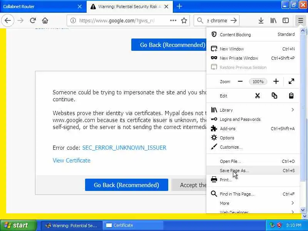Cut using the scissors icon
The image size is (308, 231).
coord(257,95)
